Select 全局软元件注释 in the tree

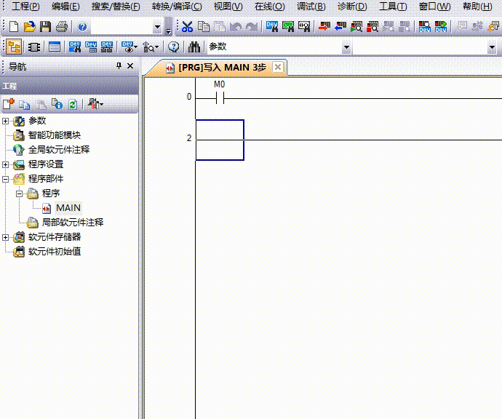point(58,150)
